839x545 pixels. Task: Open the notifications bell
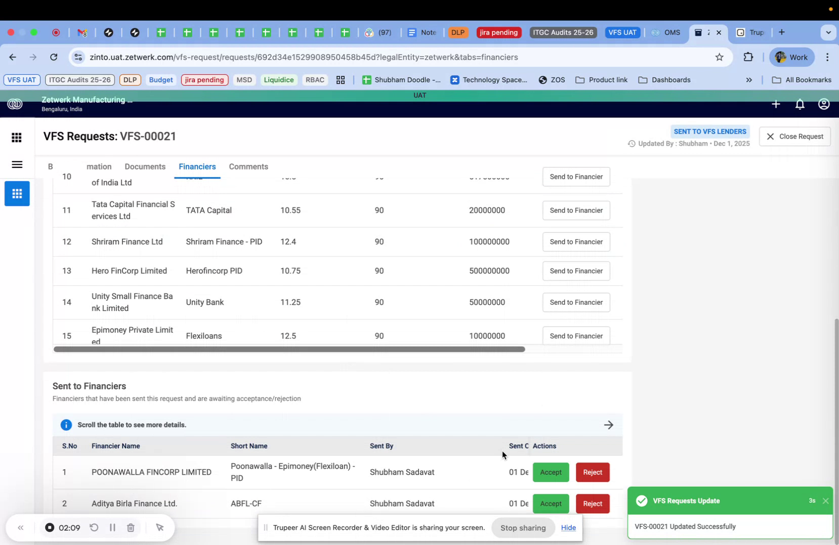pos(800,104)
